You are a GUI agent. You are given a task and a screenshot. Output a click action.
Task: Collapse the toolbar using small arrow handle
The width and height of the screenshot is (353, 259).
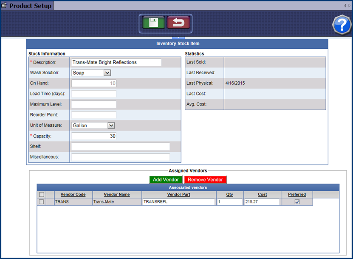click(x=177, y=38)
